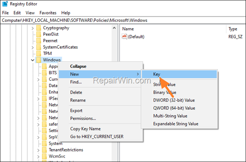Select DWORD (32-bit) Value option

tap(174, 100)
